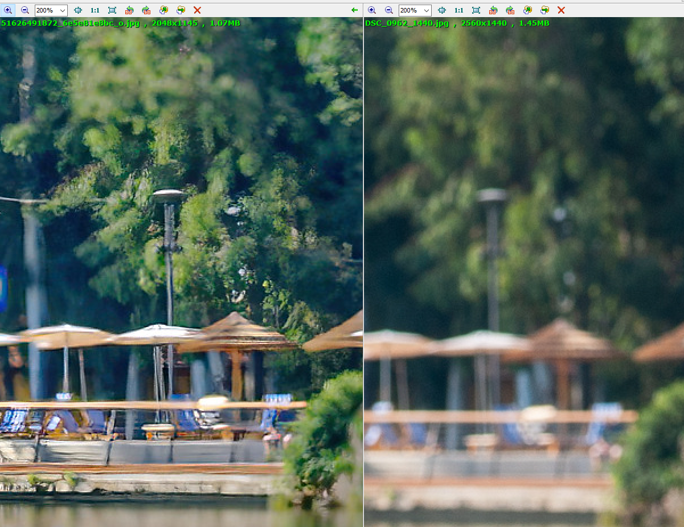The height and width of the screenshot is (527, 684).
Task: Open the left pane zoom percentage dropdown
Action: pyautogui.click(x=62, y=10)
